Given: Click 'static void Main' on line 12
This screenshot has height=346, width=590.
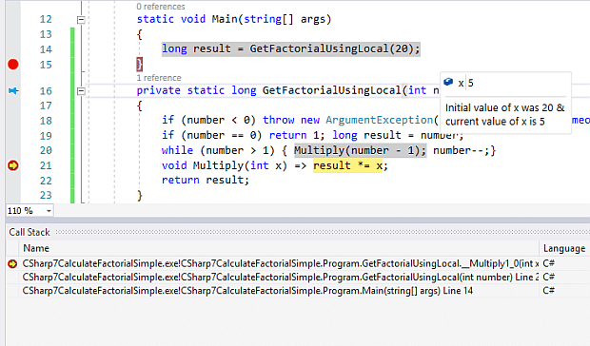Looking at the screenshot, I should 187,19.
